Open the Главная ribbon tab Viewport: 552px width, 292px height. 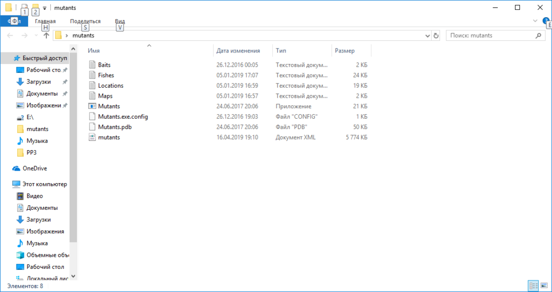(45, 21)
